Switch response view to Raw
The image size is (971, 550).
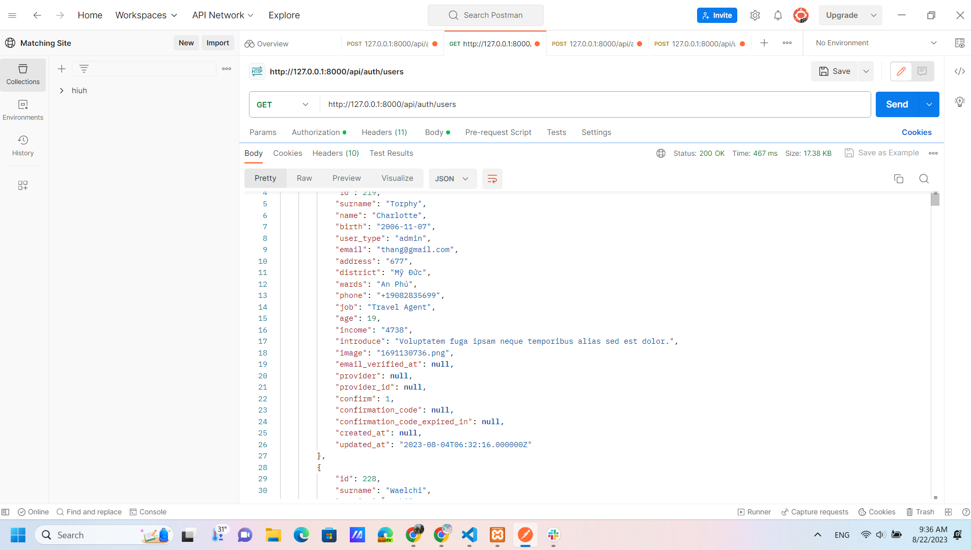point(304,178)
